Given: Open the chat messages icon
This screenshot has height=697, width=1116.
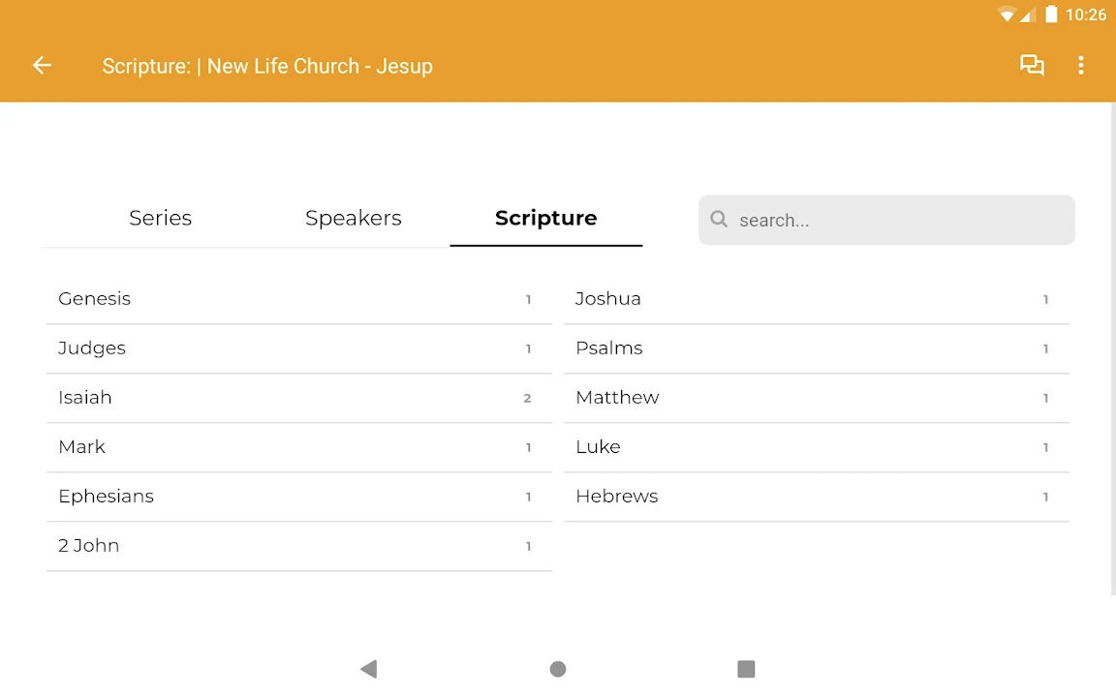Looking at the screenshot, I should coord(1032,66).
